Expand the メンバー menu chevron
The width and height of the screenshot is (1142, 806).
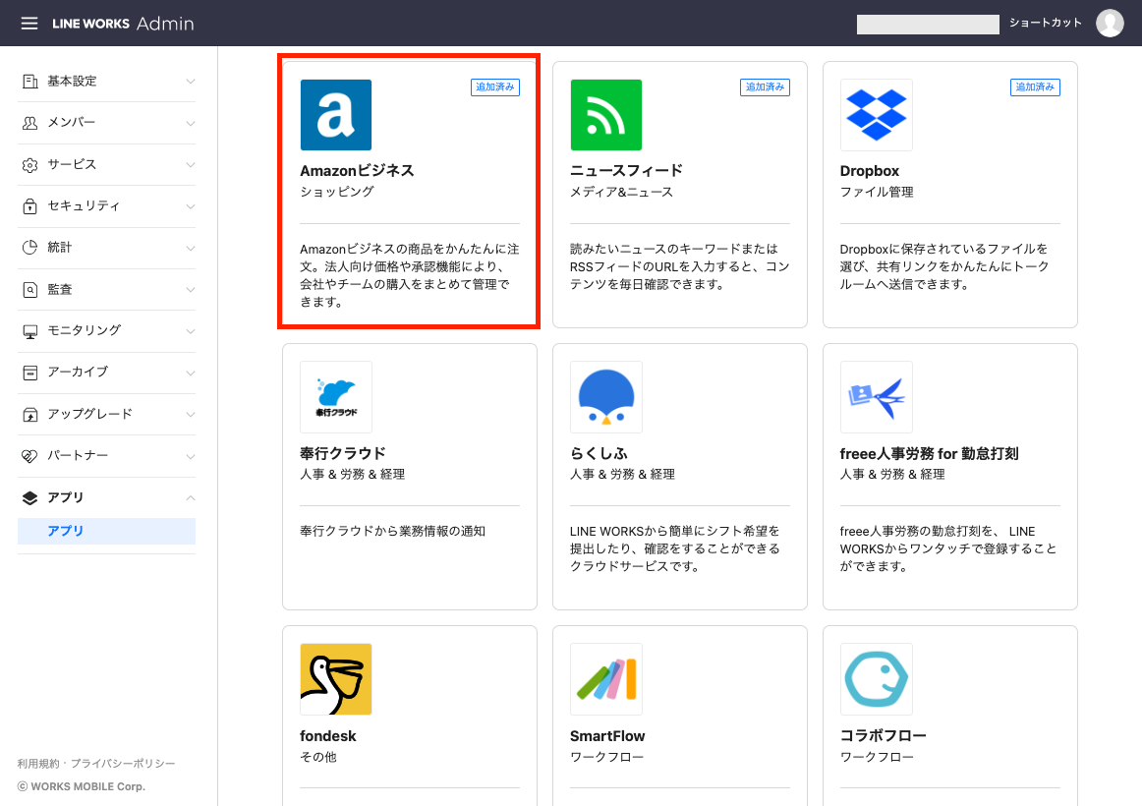coord(191,123)
